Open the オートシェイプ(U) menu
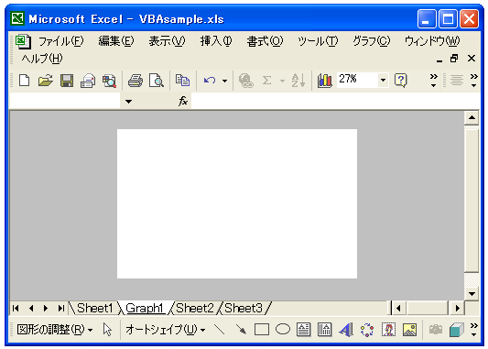The height and width of the screenshot is (349, 488). coord(165,330)
